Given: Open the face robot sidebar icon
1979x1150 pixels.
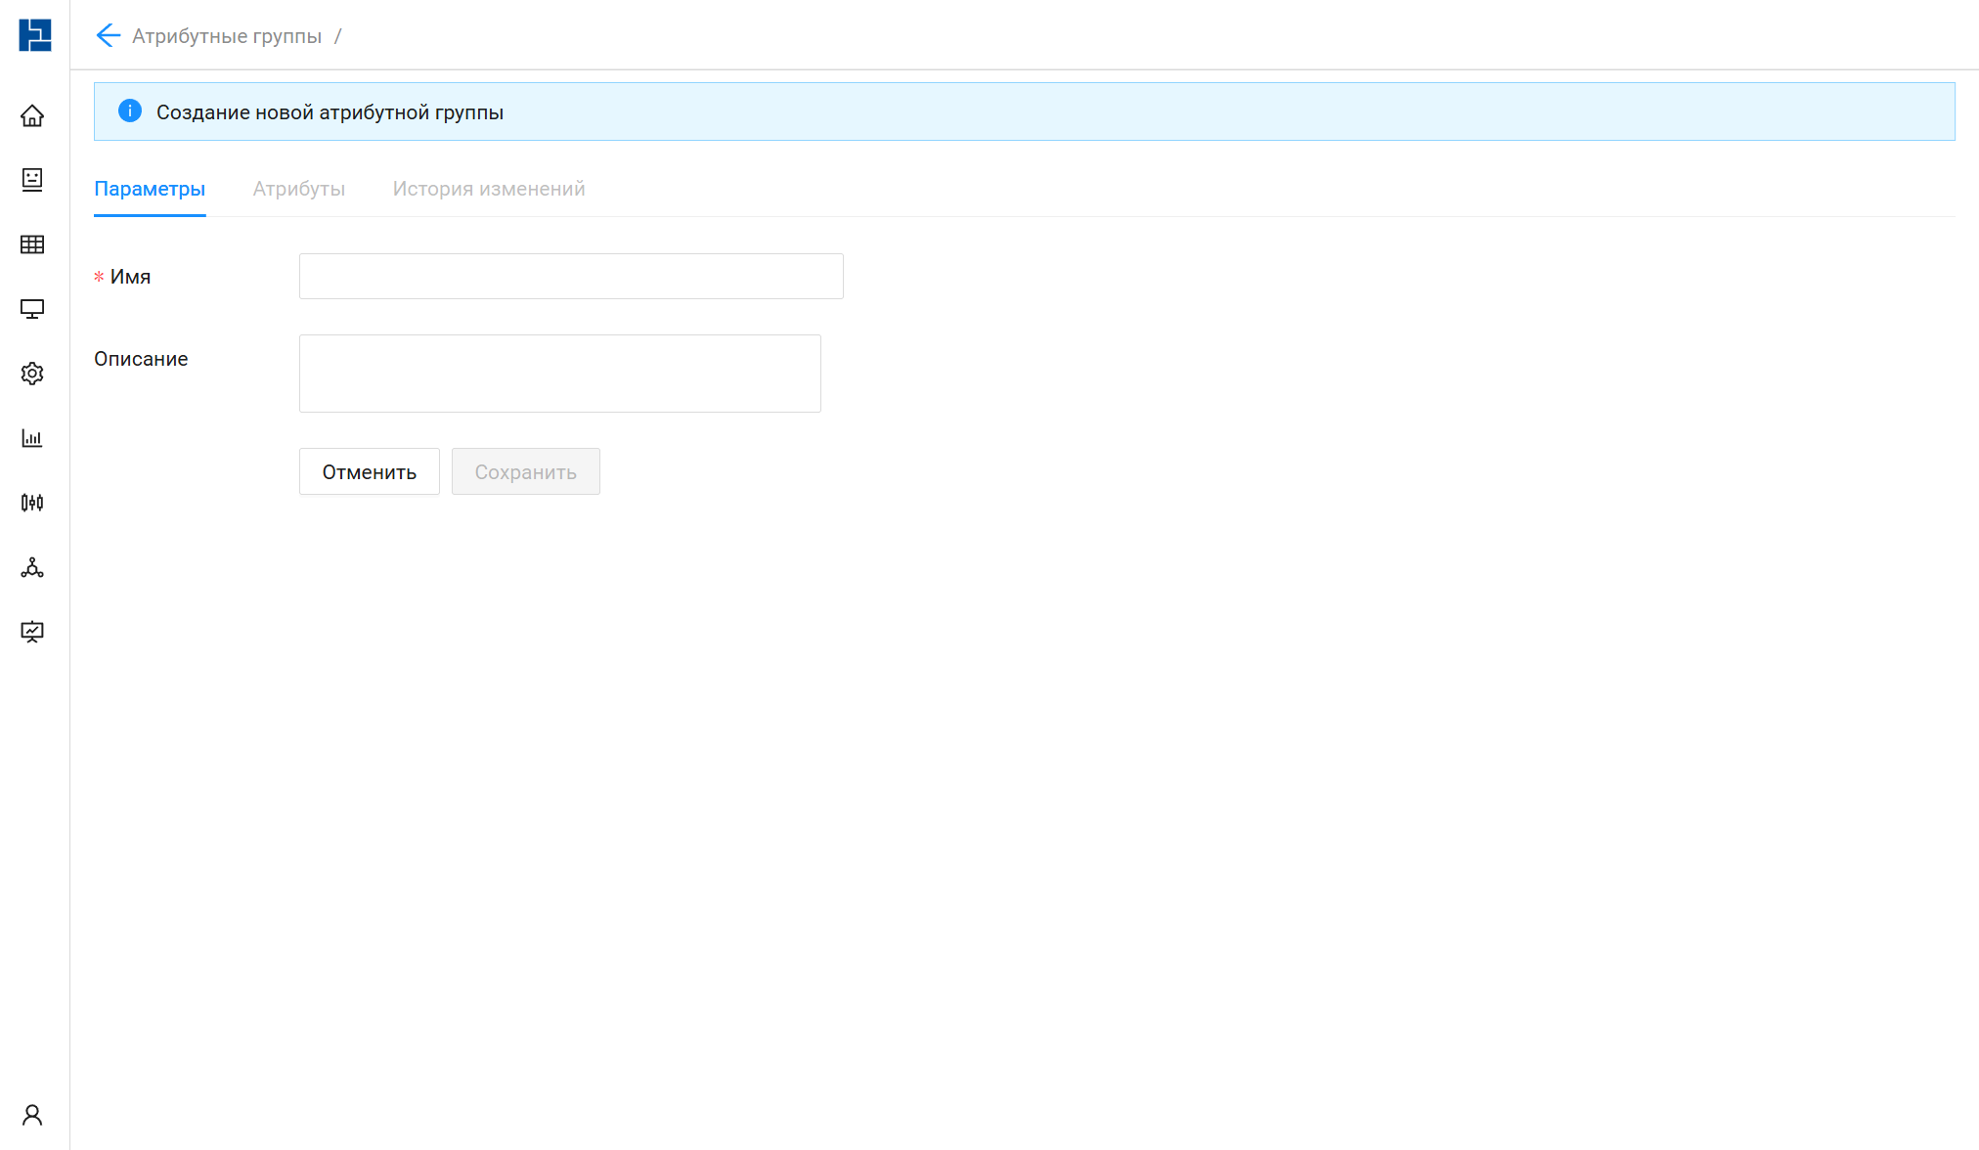Looking at the screenshot, I should pos(32,179).
